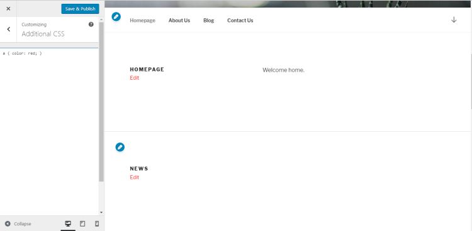This screenshot has height=231, width=472.
Task: Collapse the customizer sidebar
Action: coord(18,224)
